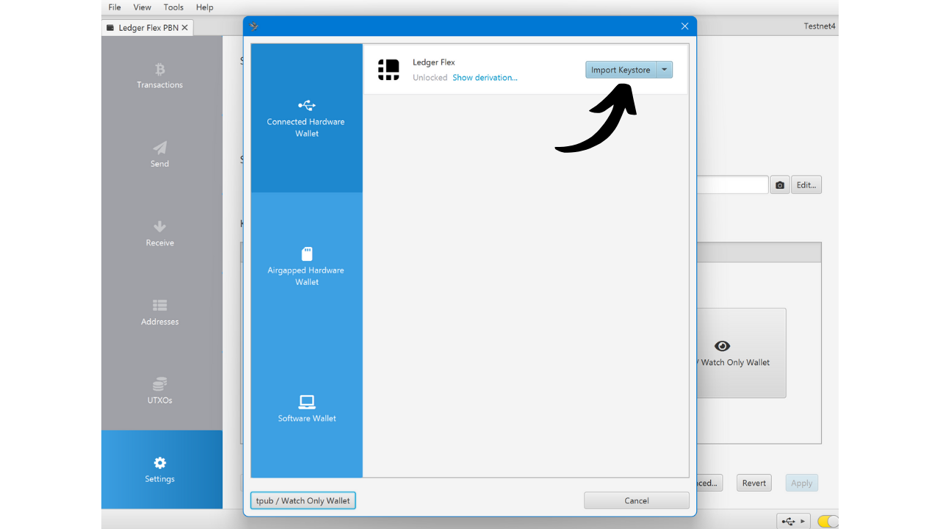Open the Addresses list icon
The width and height of the screenshot is (940, 529).
[x=159, y=305]
